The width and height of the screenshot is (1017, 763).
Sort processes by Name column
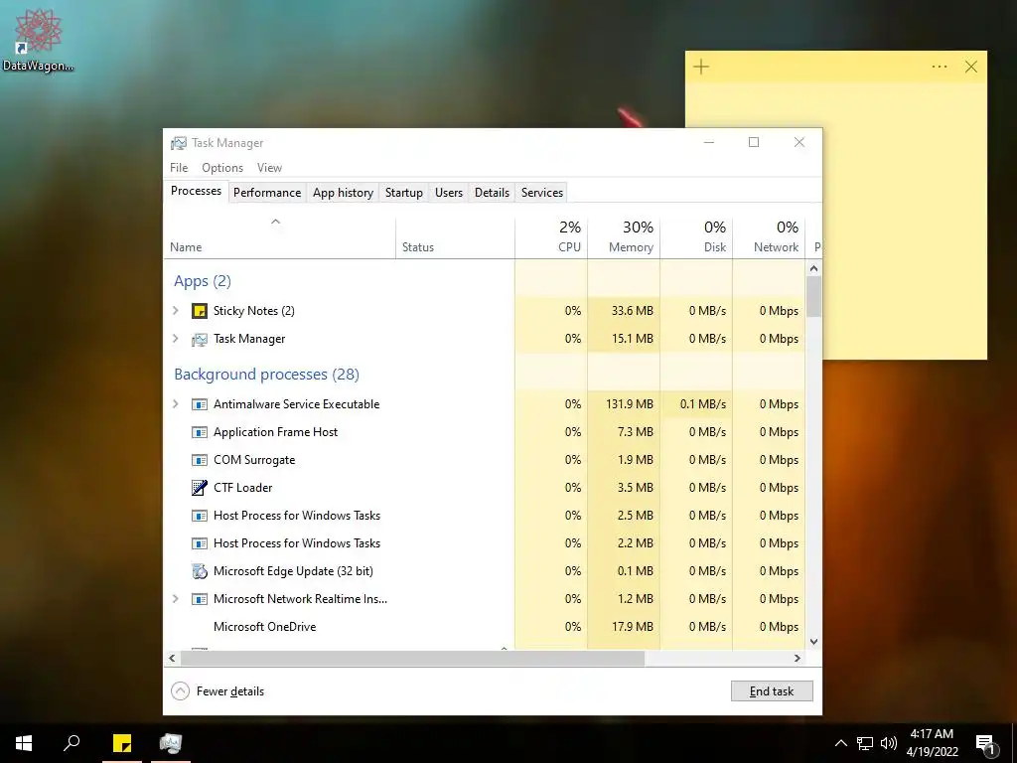click(279, 238)
